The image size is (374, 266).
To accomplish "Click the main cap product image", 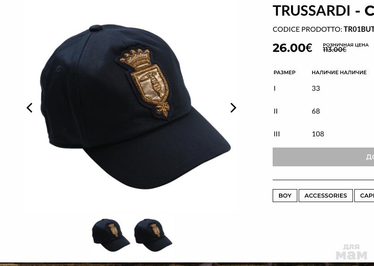I will (135, 106).
